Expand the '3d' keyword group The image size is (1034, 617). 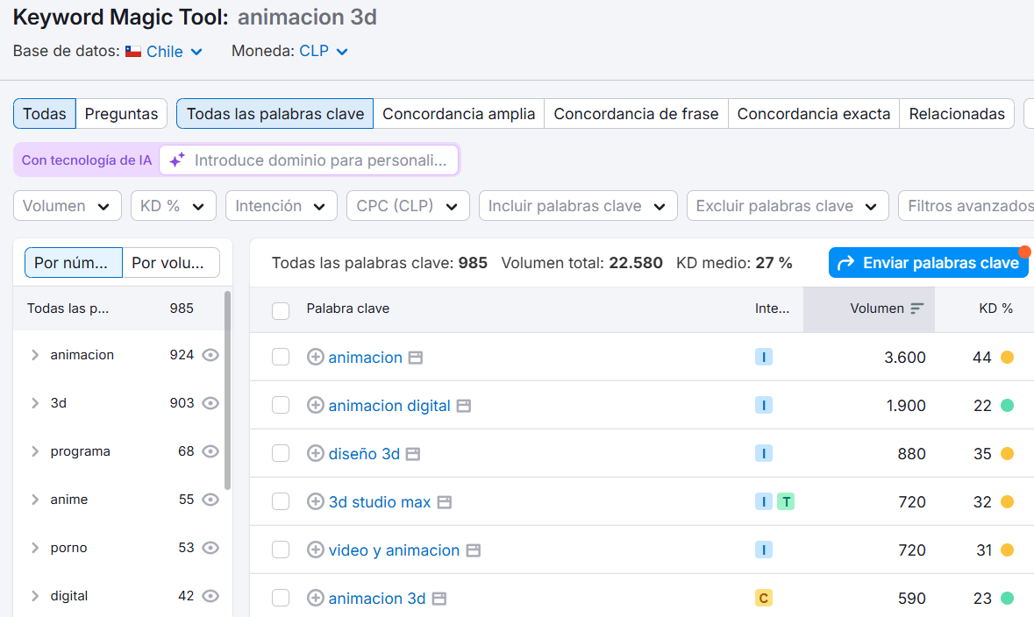35,403
